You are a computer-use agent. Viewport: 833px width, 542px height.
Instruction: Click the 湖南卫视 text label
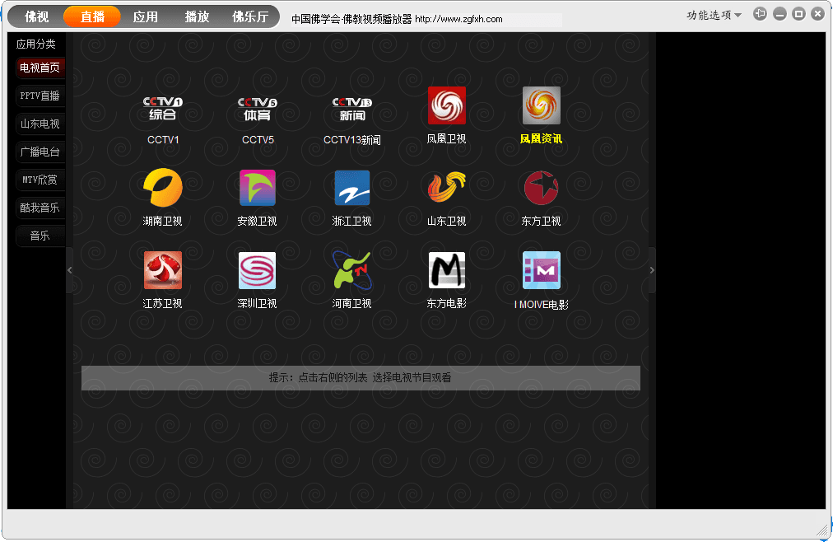(x=162, y=221)
